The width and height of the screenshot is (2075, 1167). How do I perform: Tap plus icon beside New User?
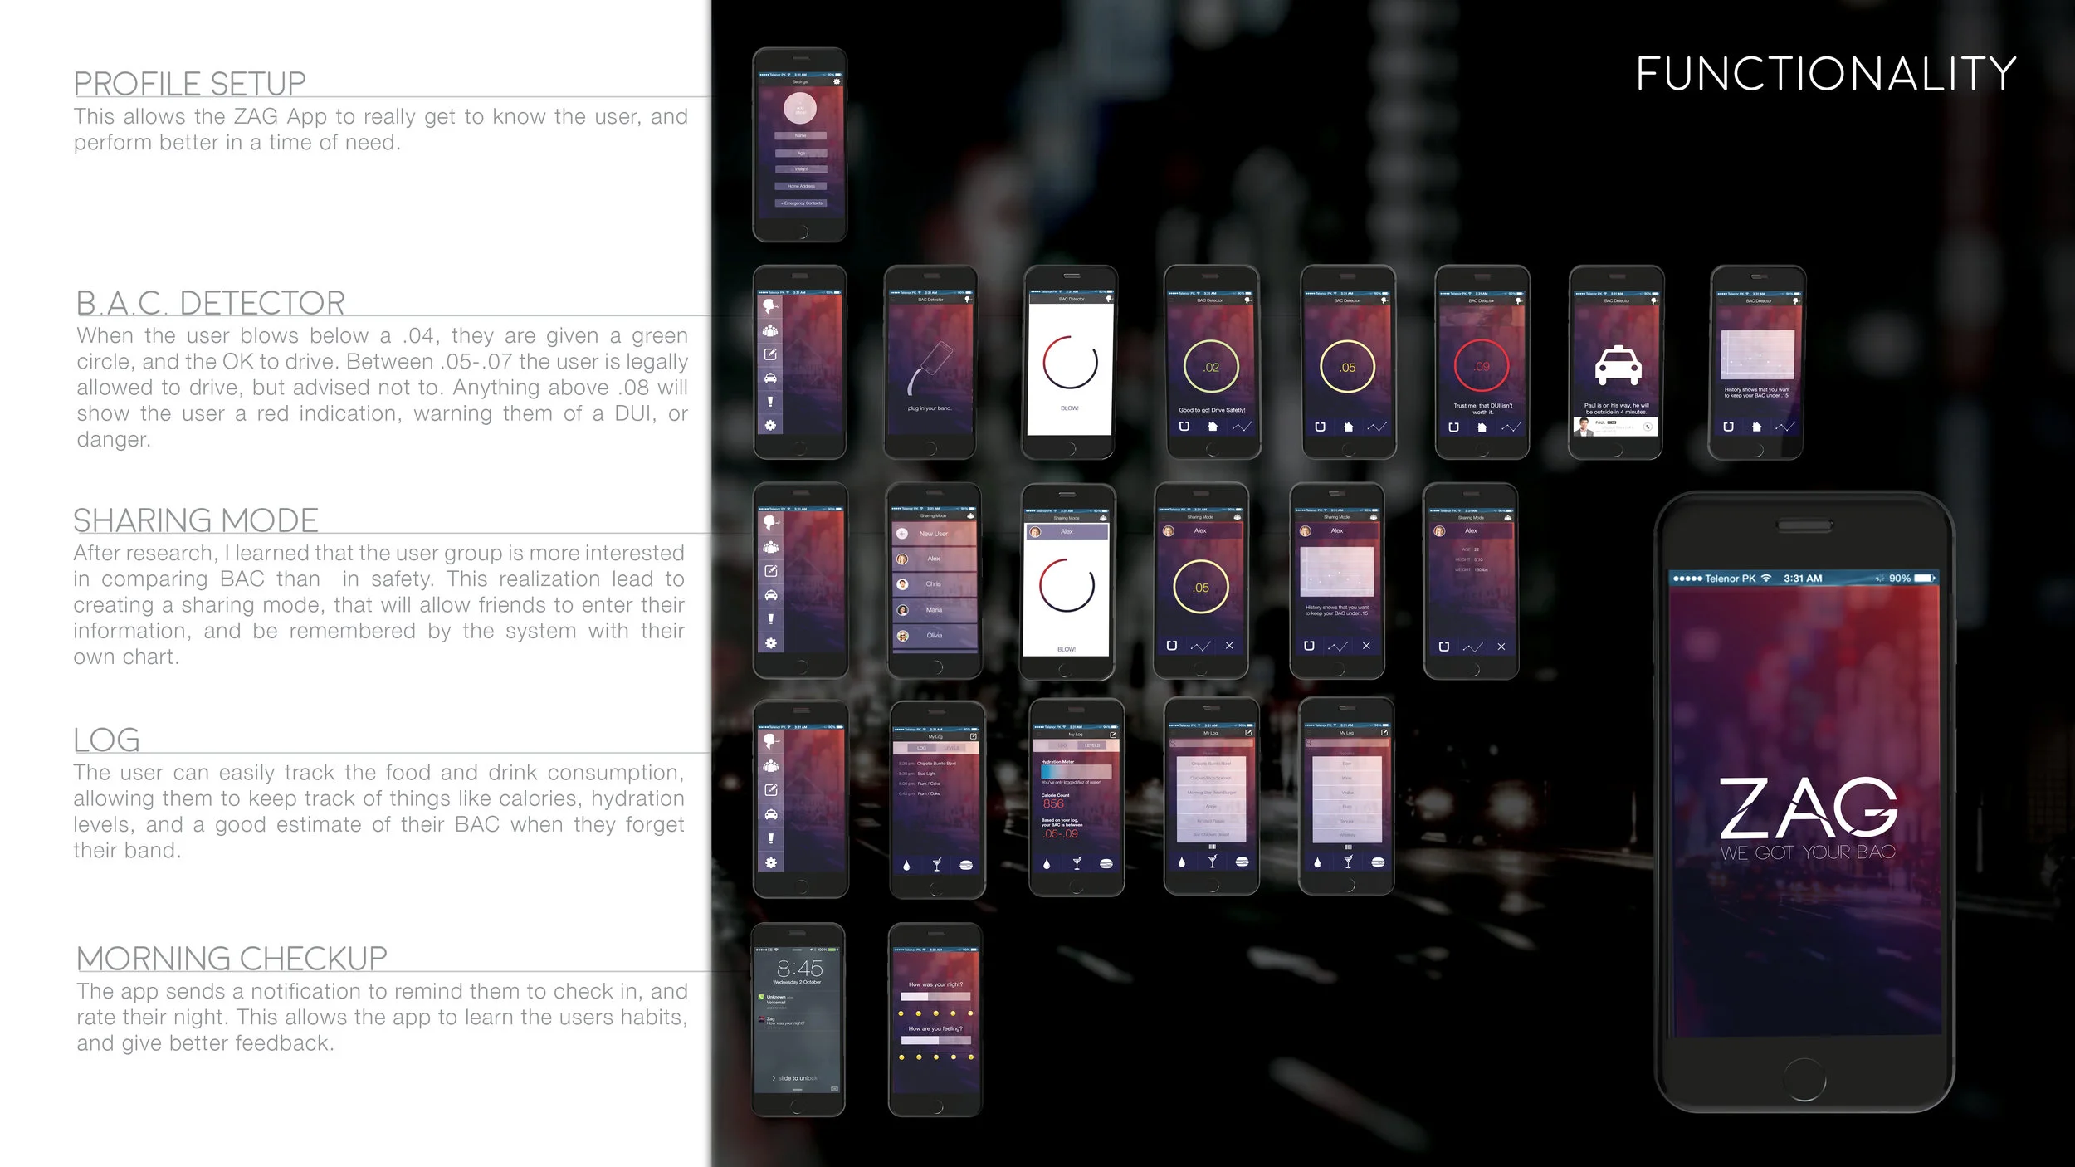pos(902,534)
